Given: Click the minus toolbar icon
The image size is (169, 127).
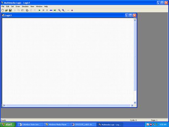Looking at the screenshot, I should click(68, 11).
